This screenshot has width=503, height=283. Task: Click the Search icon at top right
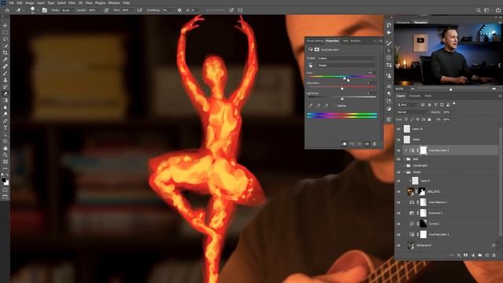[x=479, y=10]
